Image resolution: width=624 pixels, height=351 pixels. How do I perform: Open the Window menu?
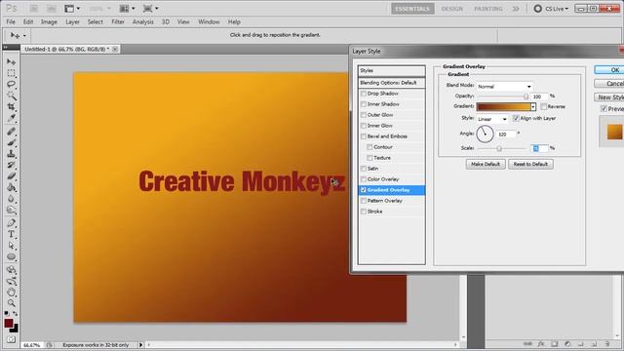(x=209, y=21)
